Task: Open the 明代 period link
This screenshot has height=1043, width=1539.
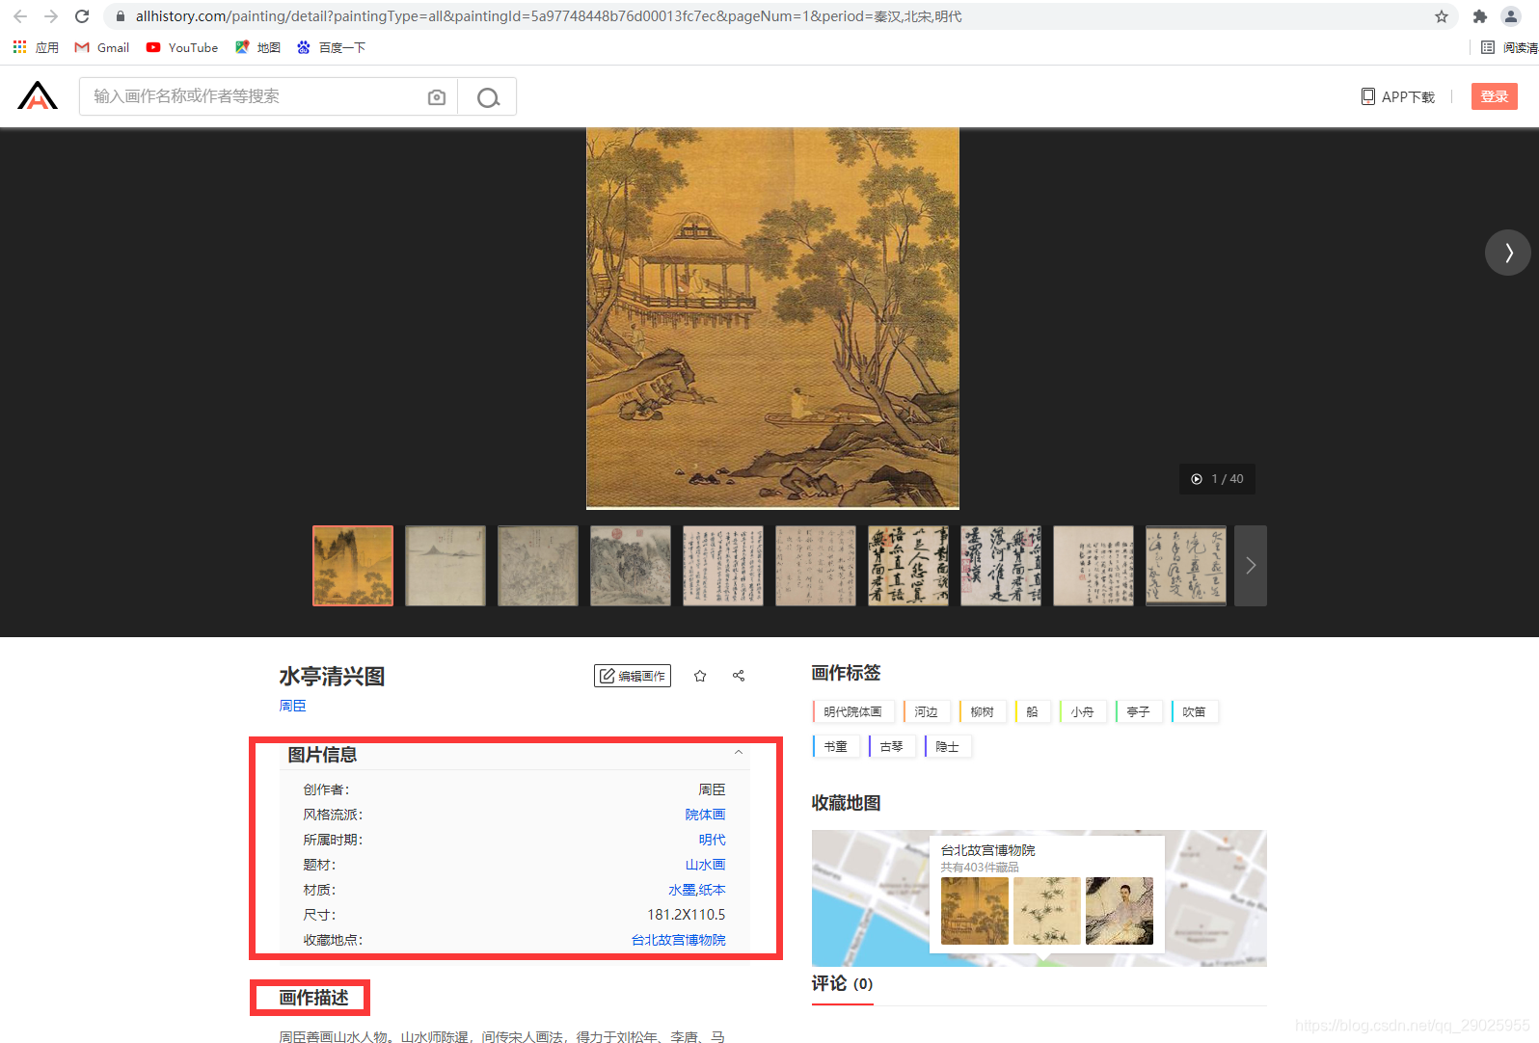Action: pyautogui.click(x=712, y=840)
